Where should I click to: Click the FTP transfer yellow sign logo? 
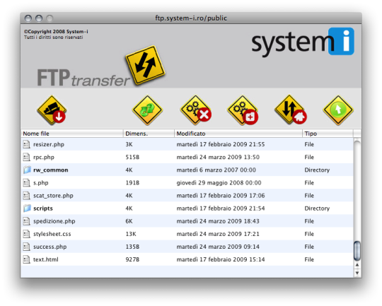click(x=146, y=65)
